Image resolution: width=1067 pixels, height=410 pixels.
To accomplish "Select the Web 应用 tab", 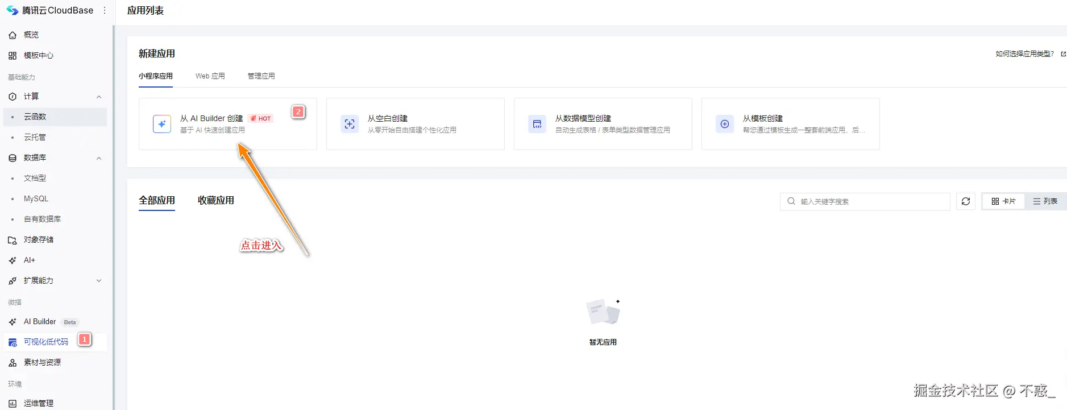I will [210, 76].
